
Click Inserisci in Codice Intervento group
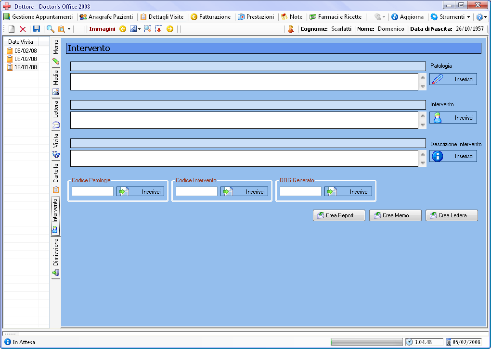[244, 192]
